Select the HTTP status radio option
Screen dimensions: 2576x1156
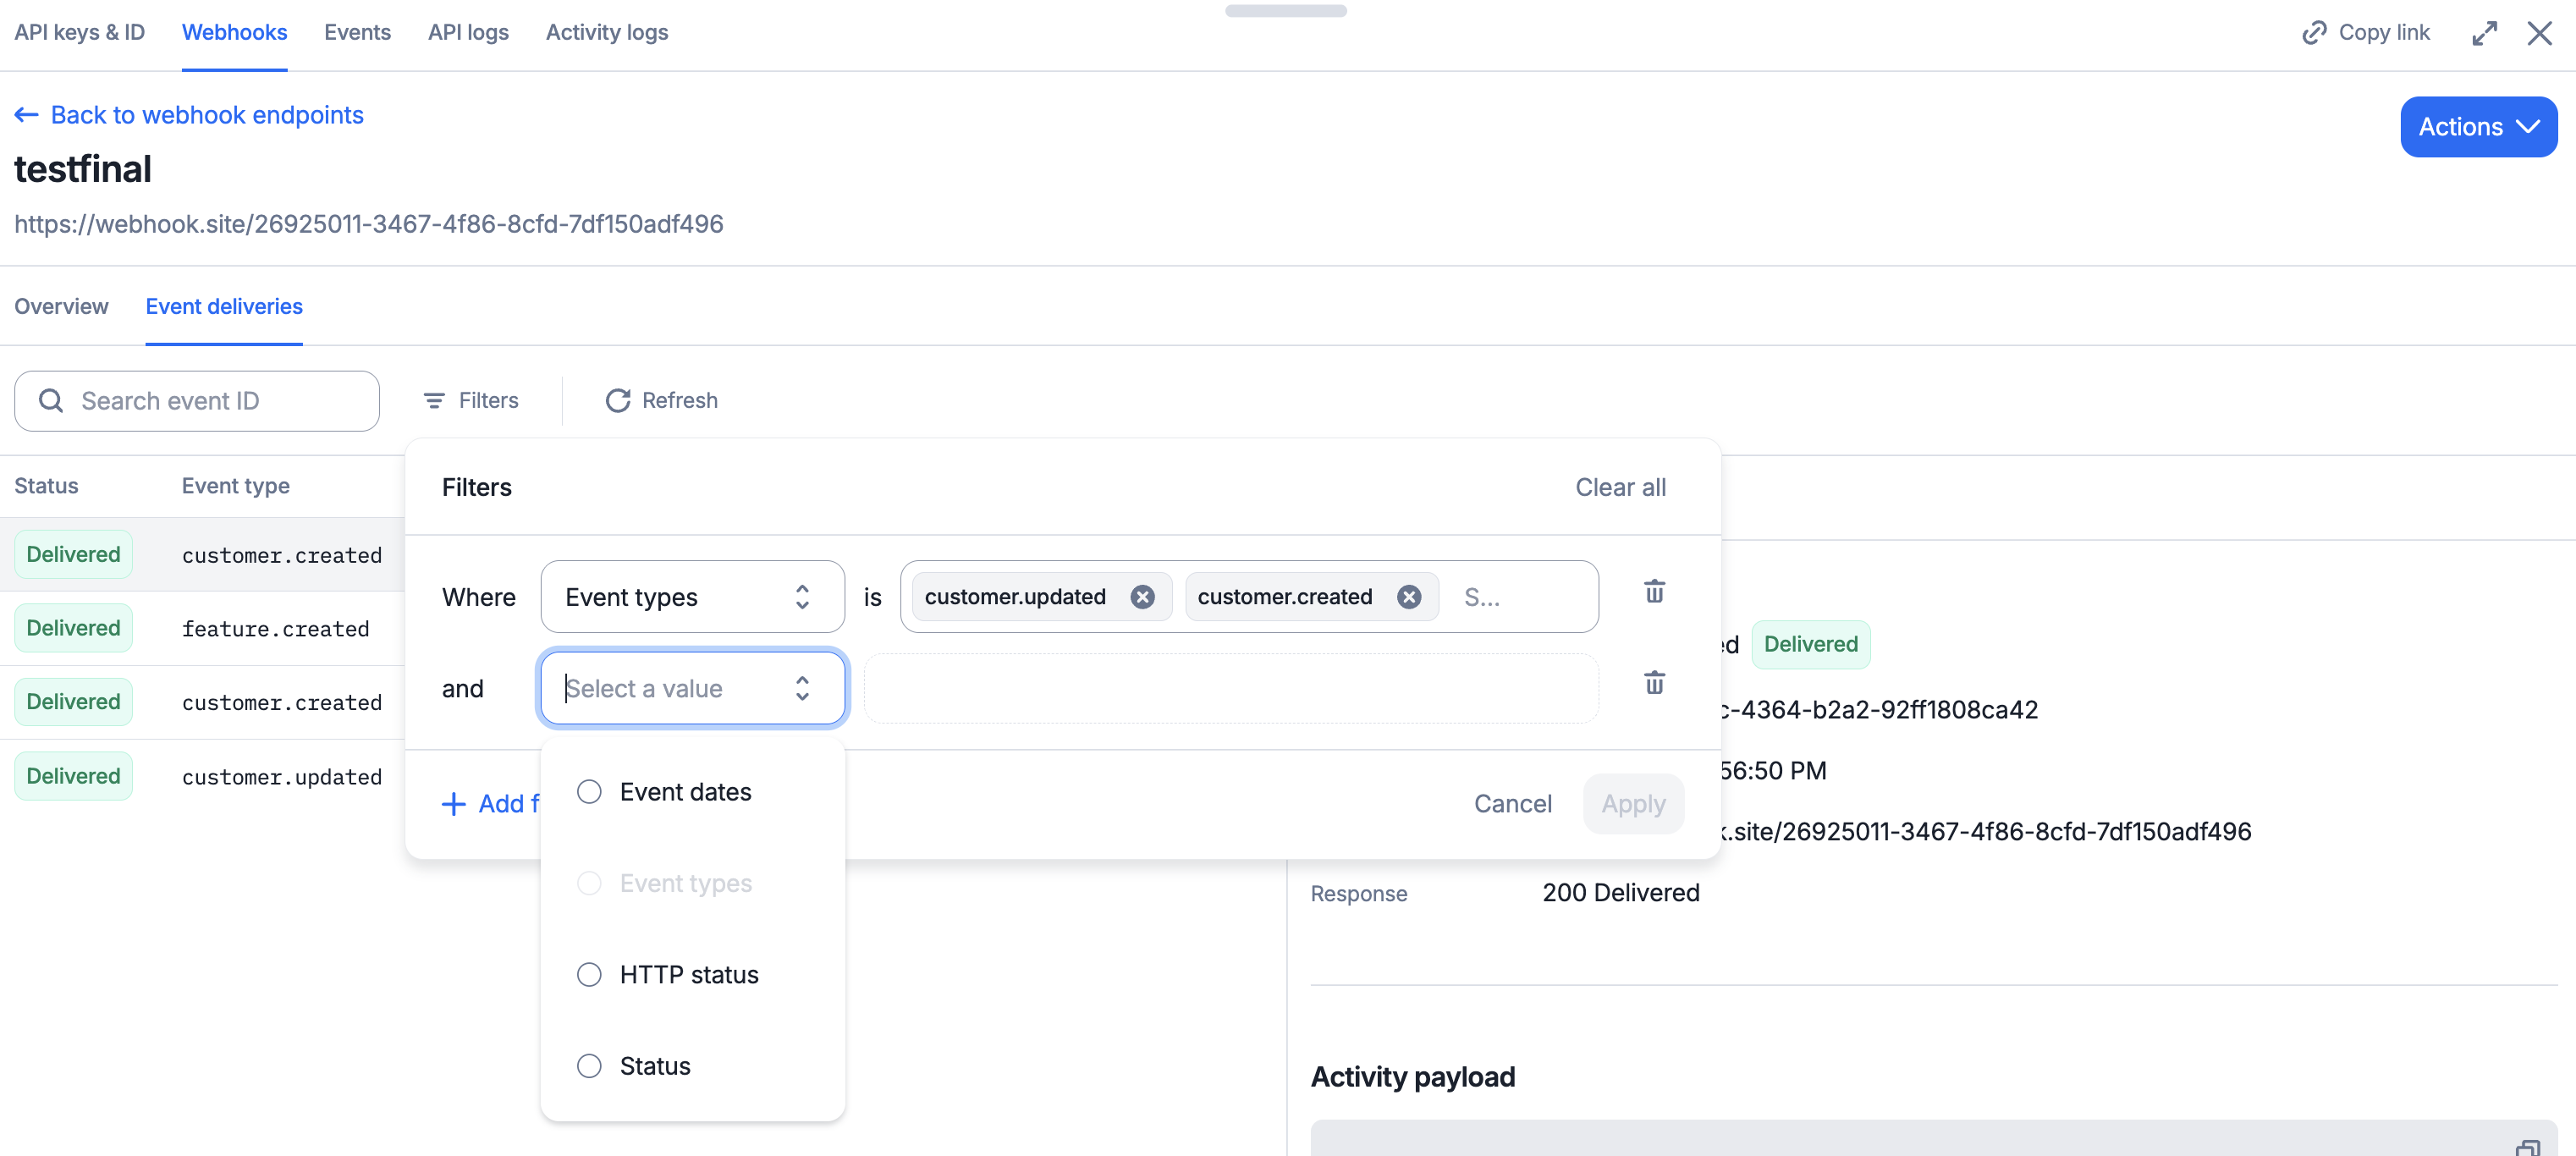pos(589,975)
